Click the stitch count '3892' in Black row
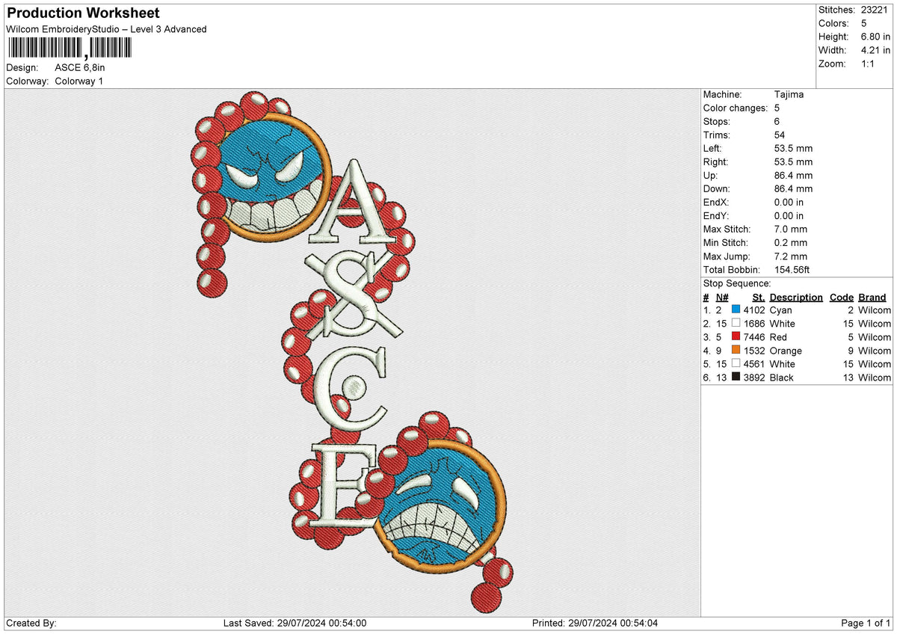The width and height of the screenshot is (897, 634). click(754, 378)
